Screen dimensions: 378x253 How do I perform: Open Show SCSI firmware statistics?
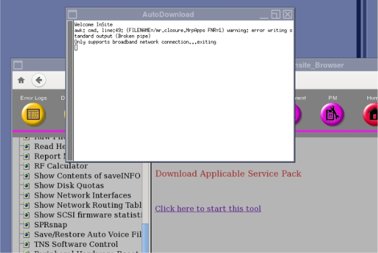88,215
